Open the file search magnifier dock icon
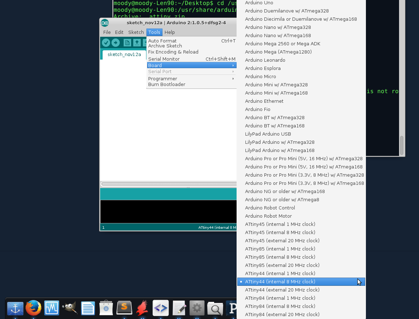419x319 pixels. point(215,309)
